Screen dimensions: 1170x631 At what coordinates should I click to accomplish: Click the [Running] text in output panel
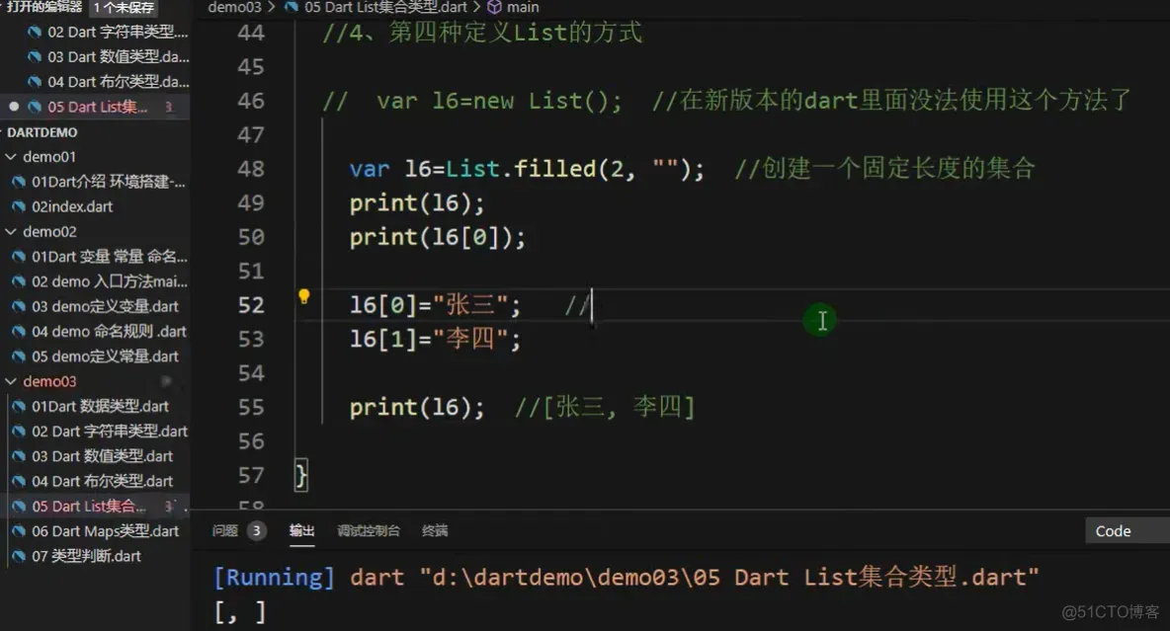click(x=274, y=578)
